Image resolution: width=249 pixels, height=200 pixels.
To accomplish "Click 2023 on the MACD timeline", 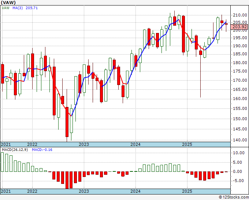I will pos(84,191).
